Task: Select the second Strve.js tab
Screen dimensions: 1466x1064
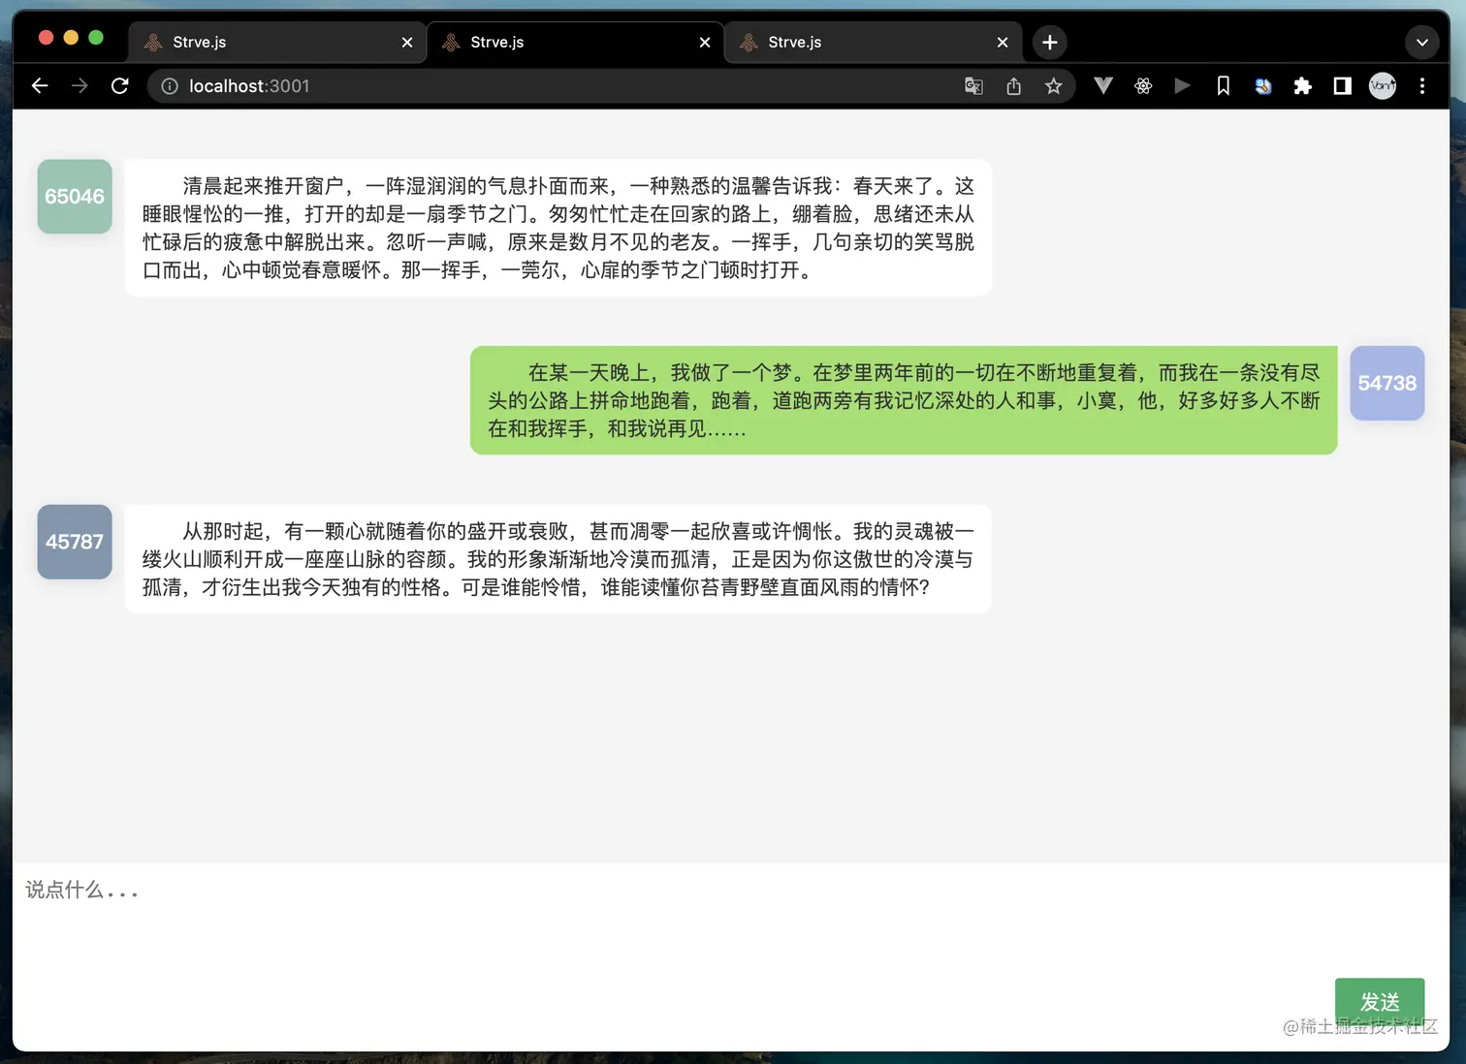Action: (575, 43)
